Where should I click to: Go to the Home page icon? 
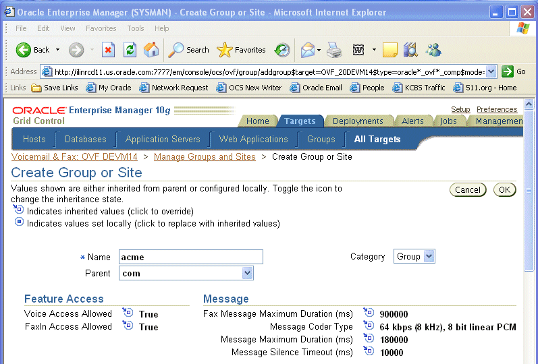click(151, 50)
